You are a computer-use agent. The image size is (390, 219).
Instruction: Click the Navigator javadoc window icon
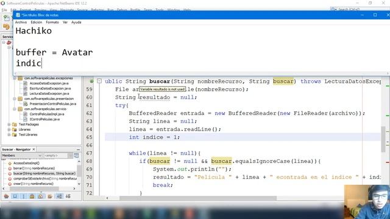tap(76, 156)
